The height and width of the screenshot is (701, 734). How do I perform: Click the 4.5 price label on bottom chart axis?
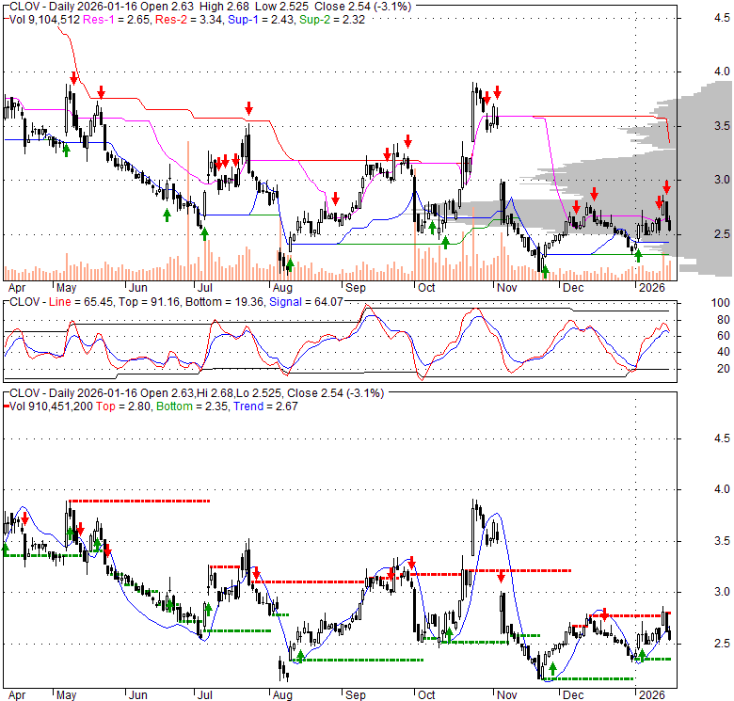pos(722,438)
